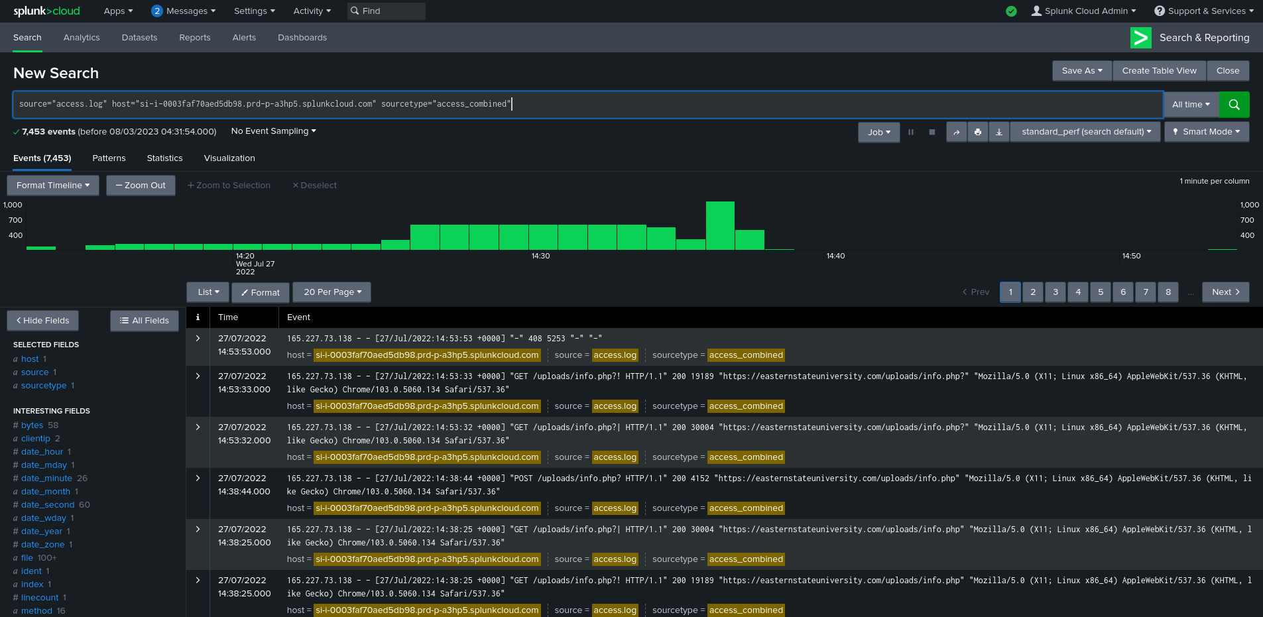
Task: Go to the Analytics tab
Action: pos(82,38)
